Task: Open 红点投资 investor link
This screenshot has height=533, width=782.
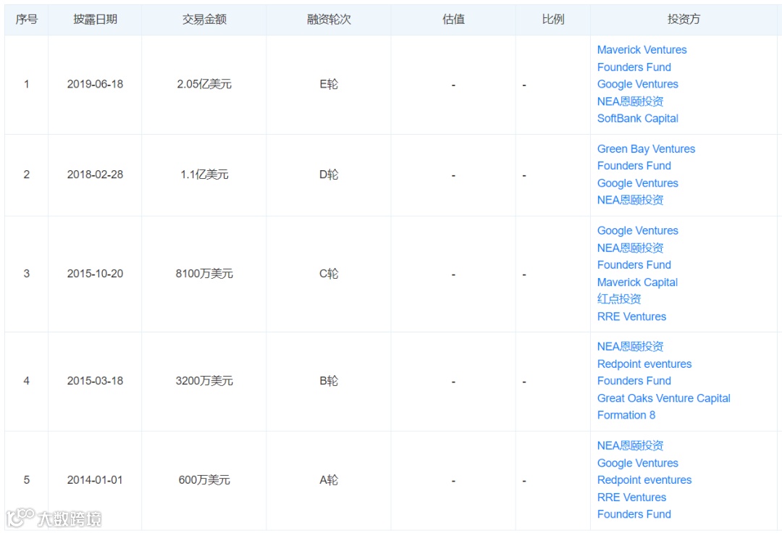Action: point(619,298)
